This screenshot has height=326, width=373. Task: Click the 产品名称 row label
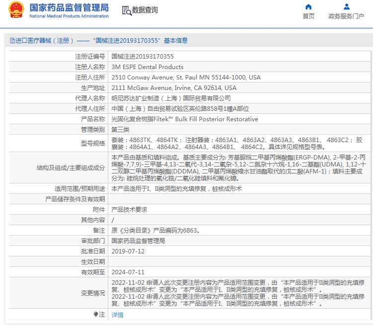[93, 119]
